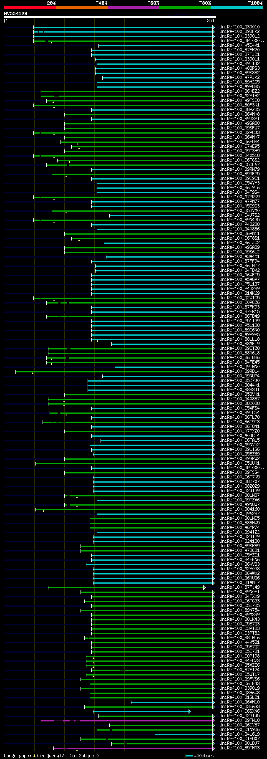Screen dimensions: 267x759
Task: Click the UniRef100_C5XL67 label
Action: click(239, 165)
